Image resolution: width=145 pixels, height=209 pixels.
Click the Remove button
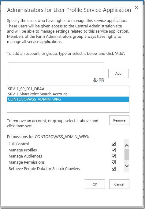click(119, 120)
